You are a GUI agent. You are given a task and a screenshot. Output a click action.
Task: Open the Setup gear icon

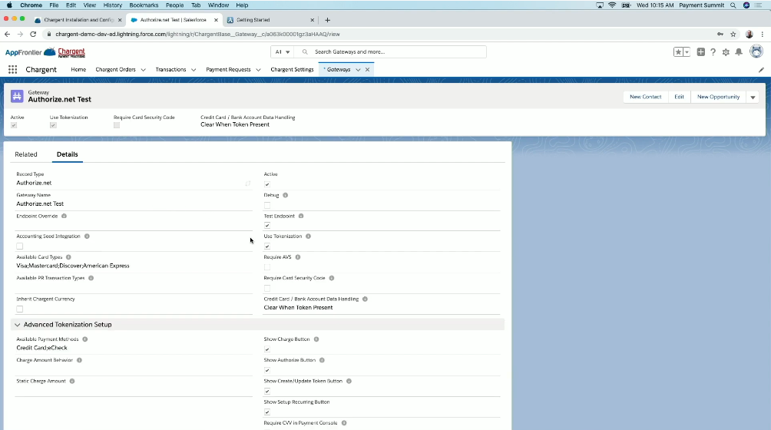726,52
